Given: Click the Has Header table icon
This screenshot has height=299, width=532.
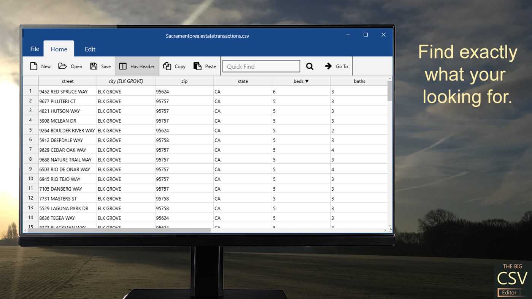Looking at the screenshot, I should click(123, 66).
